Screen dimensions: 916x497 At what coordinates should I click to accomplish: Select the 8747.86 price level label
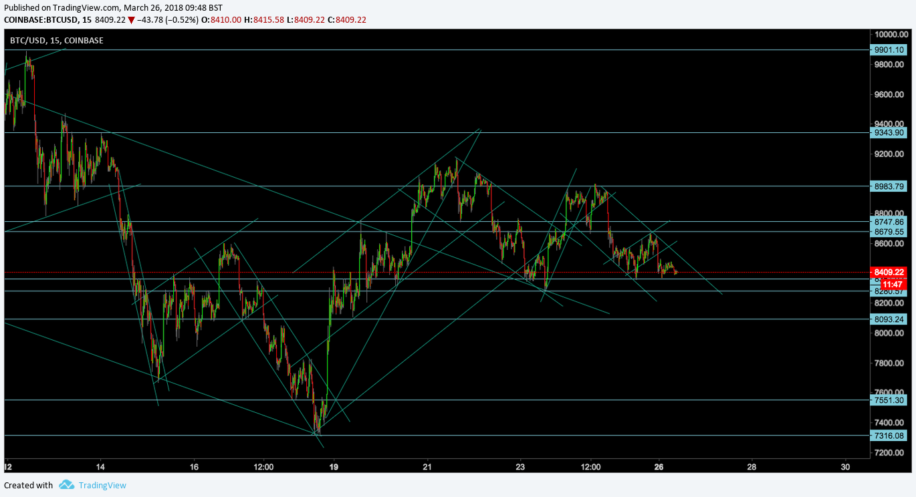pyautogui.click(x=889, y=221)
